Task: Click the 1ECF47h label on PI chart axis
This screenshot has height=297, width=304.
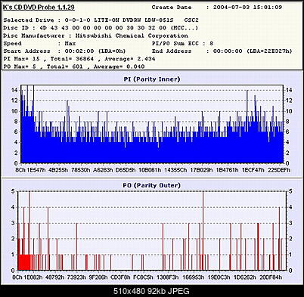Action: 253,170
